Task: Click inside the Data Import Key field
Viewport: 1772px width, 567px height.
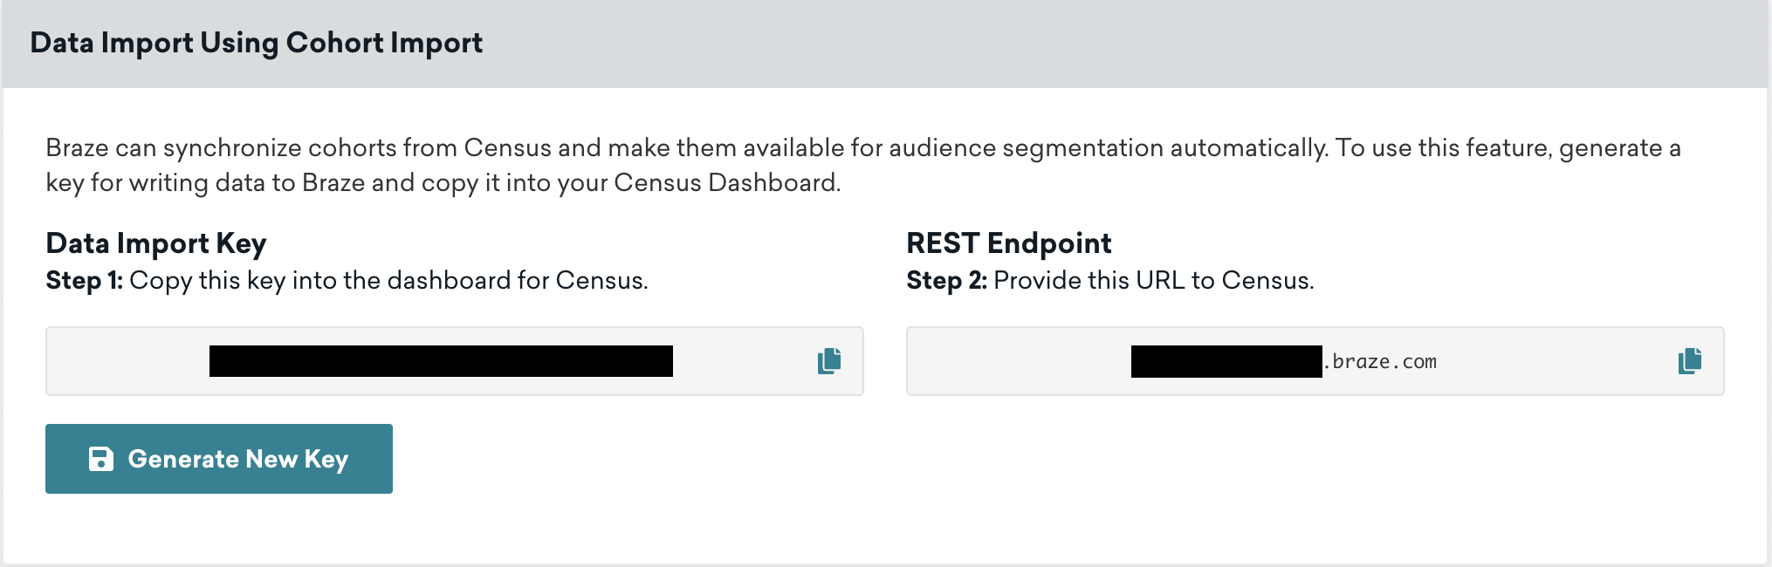Action: [131, 361]
